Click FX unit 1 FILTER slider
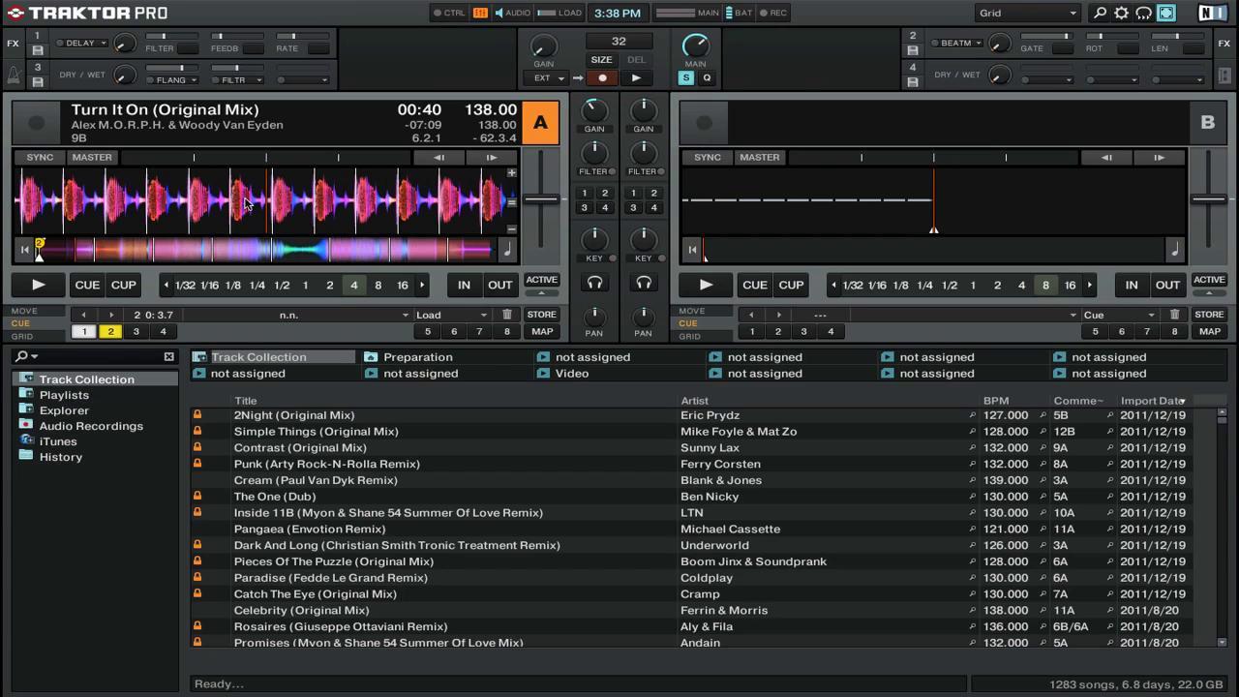Image resolution: width=1239 pixels, height=697 pixels. point(172,37)
